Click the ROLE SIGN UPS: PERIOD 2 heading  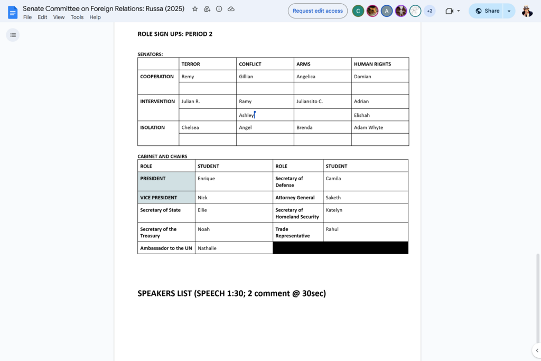(x=175, y=34)
